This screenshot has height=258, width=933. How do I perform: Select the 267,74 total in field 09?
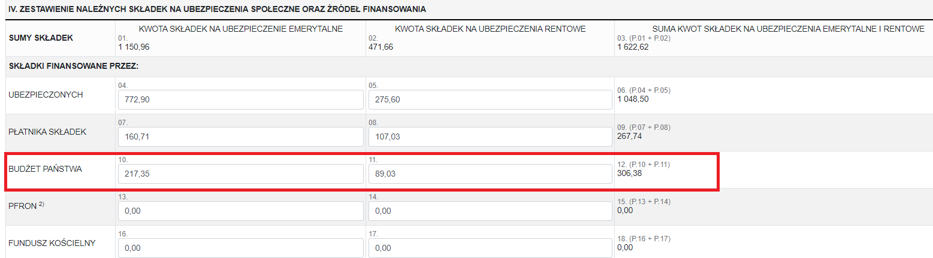[x=629, y=136]
